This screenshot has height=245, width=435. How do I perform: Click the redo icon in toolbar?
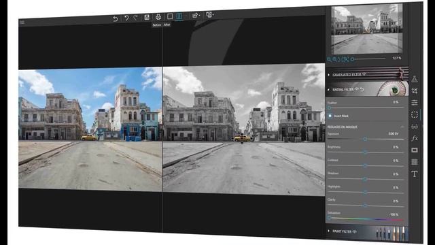pos(135,18)
